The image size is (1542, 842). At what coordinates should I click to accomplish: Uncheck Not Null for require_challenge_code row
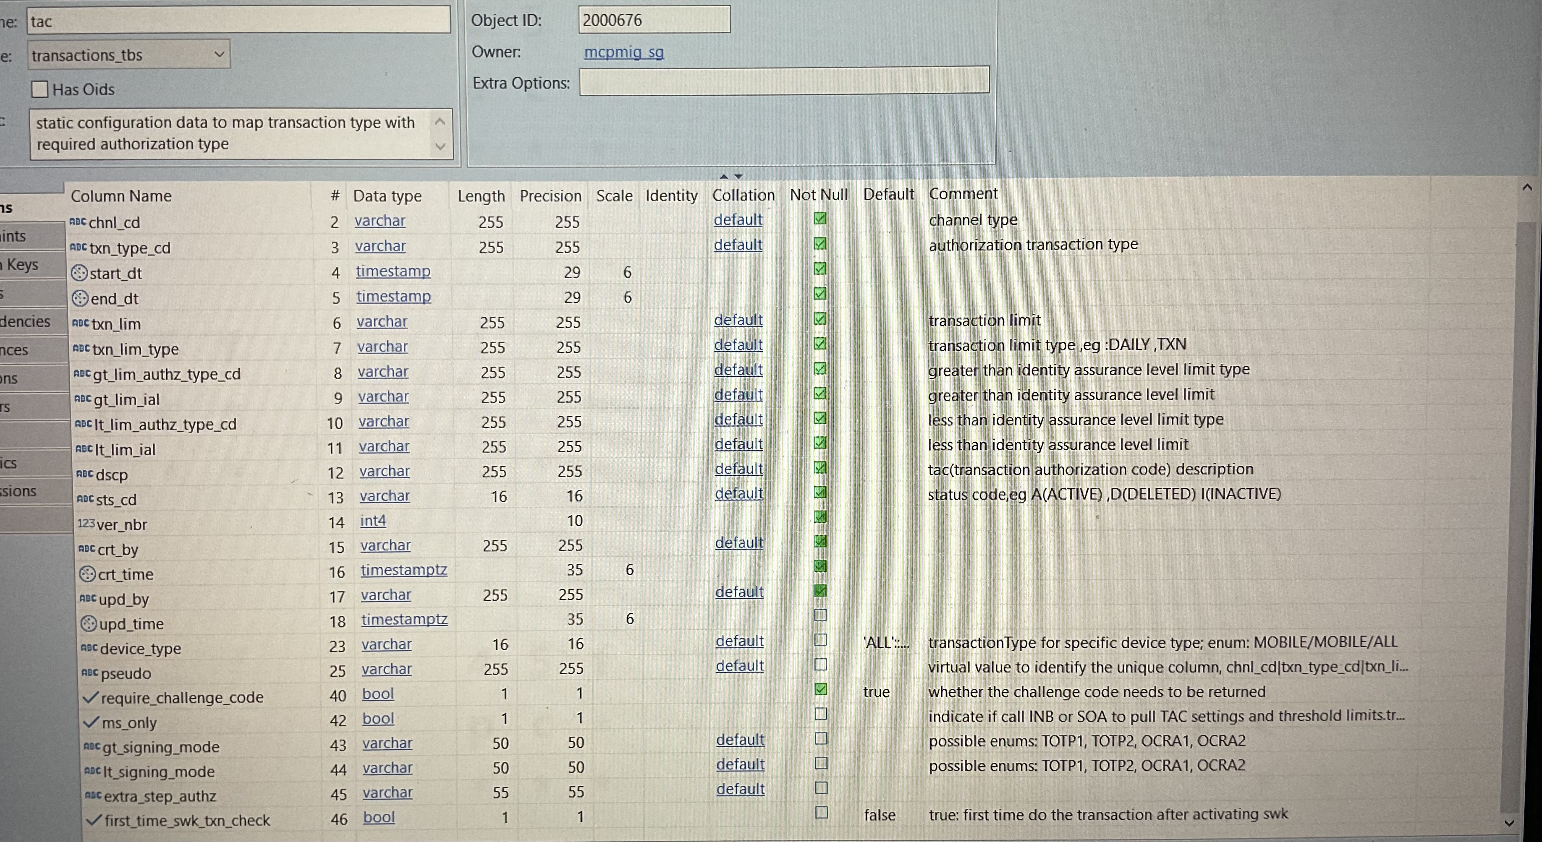(821, 690)
